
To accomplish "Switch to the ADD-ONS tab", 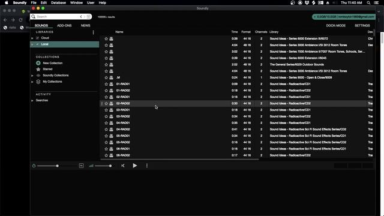I will click(x=64, y=25).
